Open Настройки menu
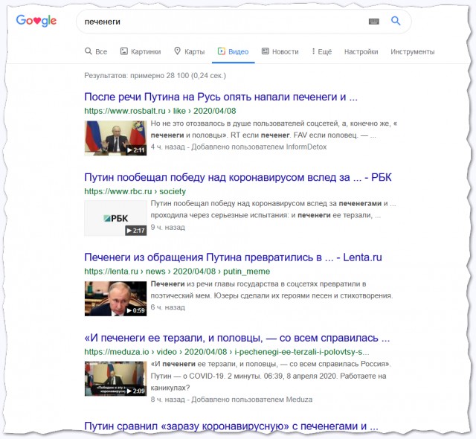The width and height of the screenshot is (476, 439). click(361, 51)
